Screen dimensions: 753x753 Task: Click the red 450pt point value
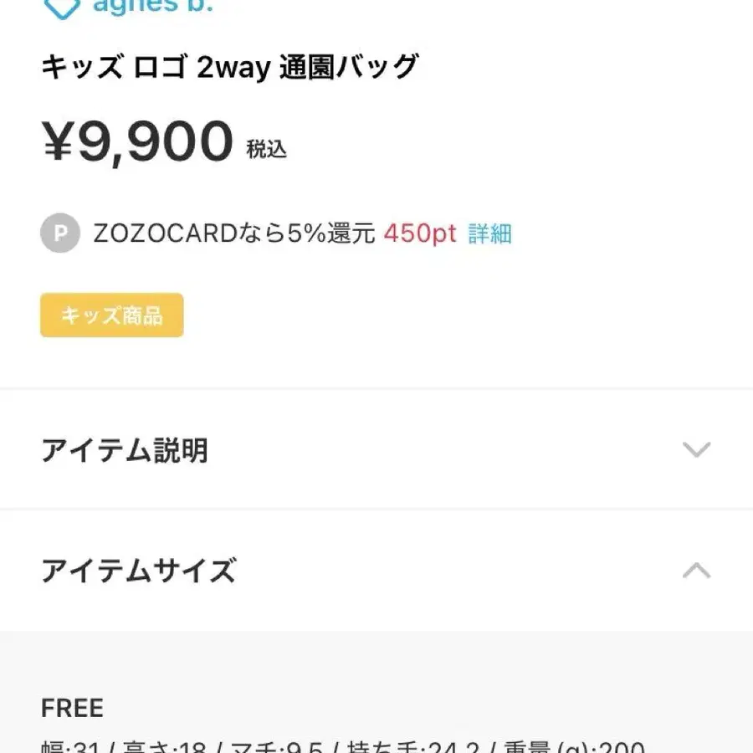418,233
